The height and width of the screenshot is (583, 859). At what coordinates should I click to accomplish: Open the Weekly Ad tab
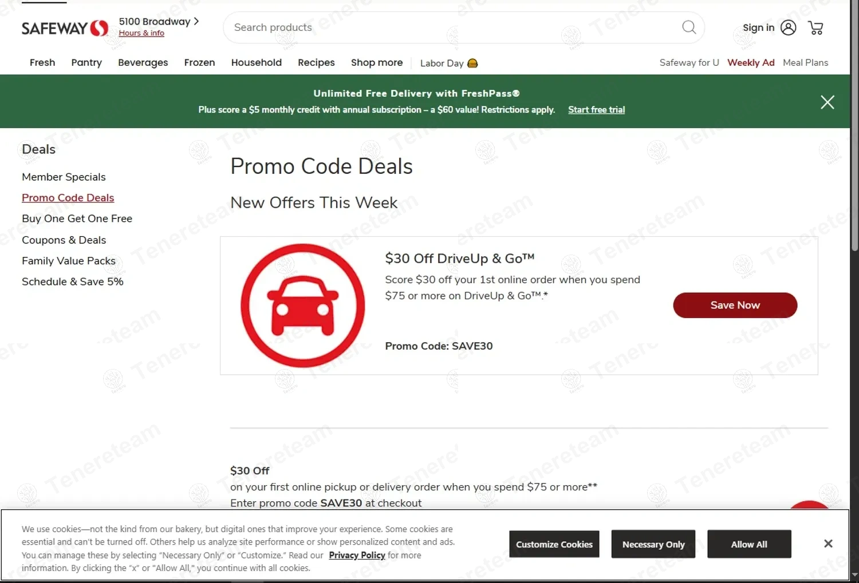click(751, 62)
